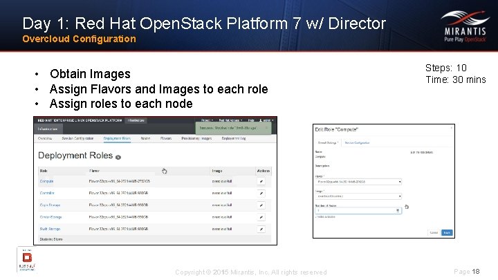
Task: Open the Provisioning Images tab
Action: point(196,138)
